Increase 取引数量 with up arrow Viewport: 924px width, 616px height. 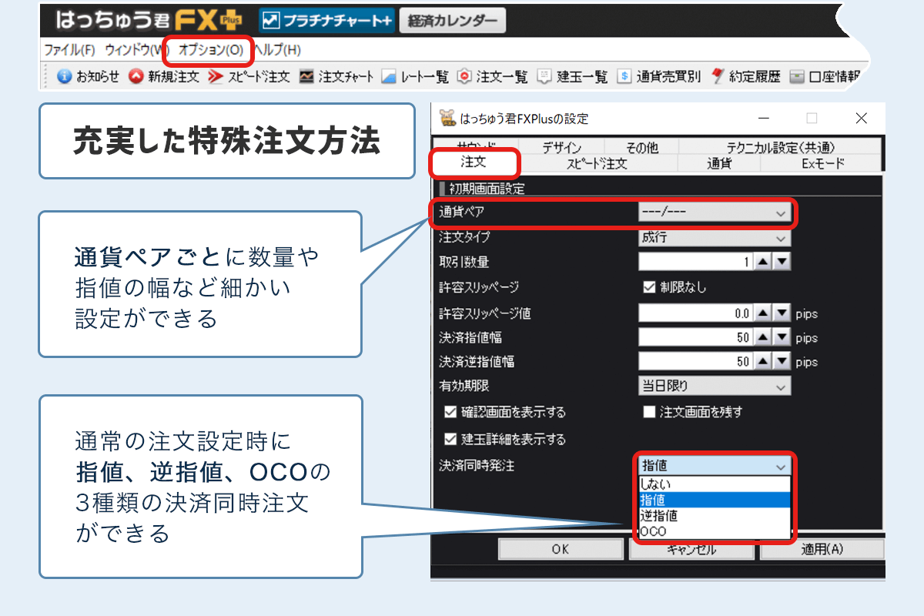(x=762, y=263)
